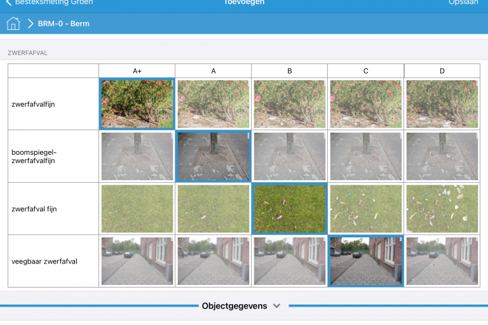
Task: Pick D rating for zwerfafval fijn grass
Action: tap(442, 209)
